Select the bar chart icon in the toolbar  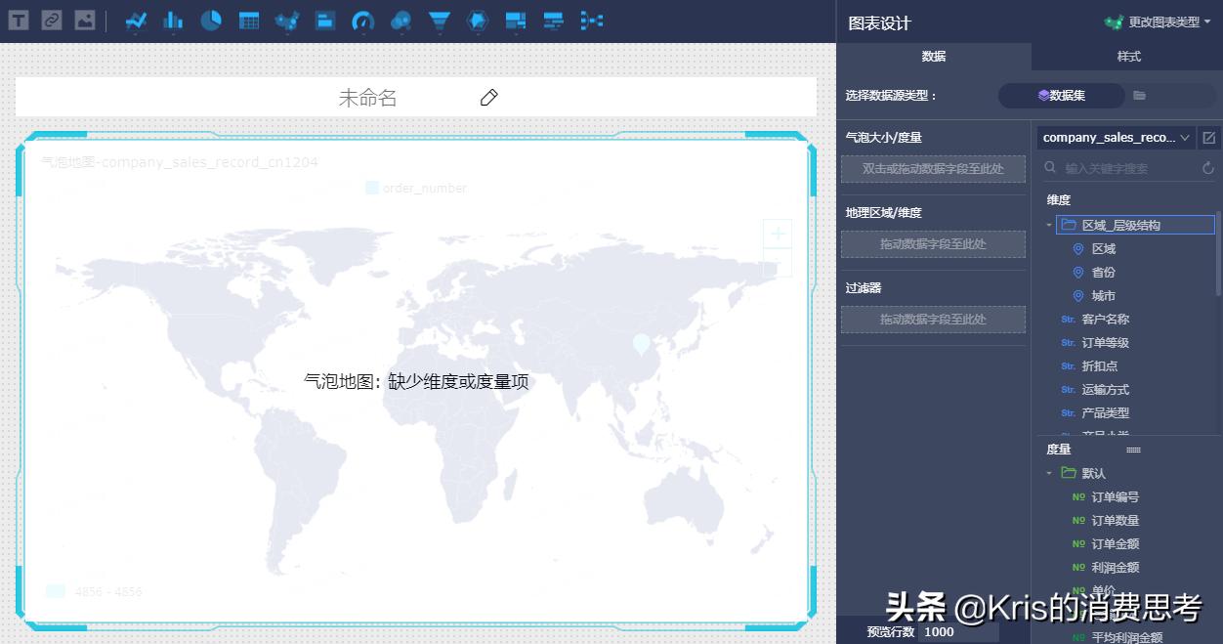click(x=173, y=21)
